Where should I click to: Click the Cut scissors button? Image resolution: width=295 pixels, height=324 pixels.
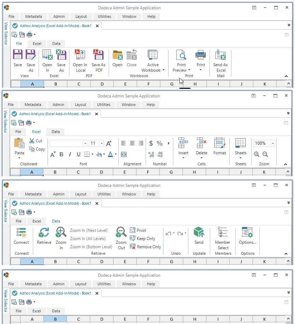click(x=36, y=141)
